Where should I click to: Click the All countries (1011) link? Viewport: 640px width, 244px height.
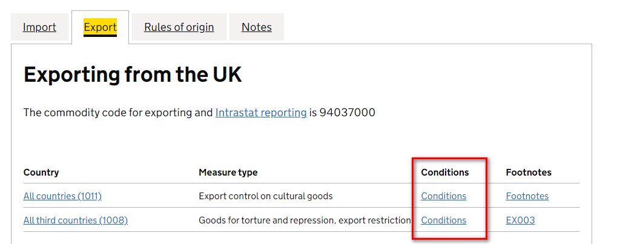(x=62, y=196)
